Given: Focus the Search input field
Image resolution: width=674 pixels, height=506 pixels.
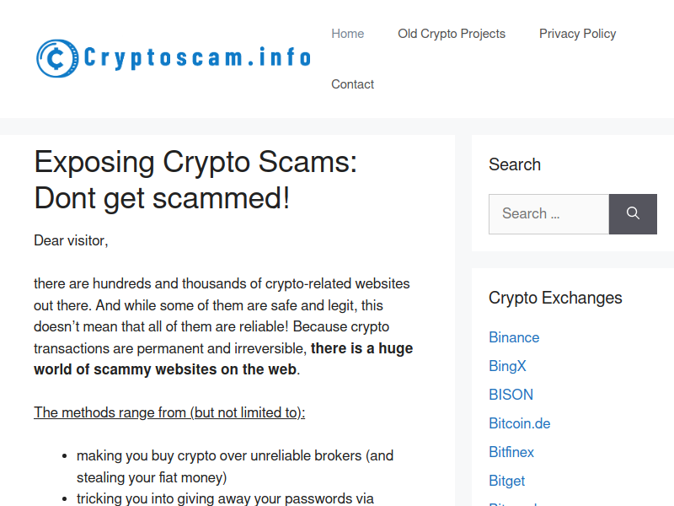Looking at the screenshot, I should (549, 214).
